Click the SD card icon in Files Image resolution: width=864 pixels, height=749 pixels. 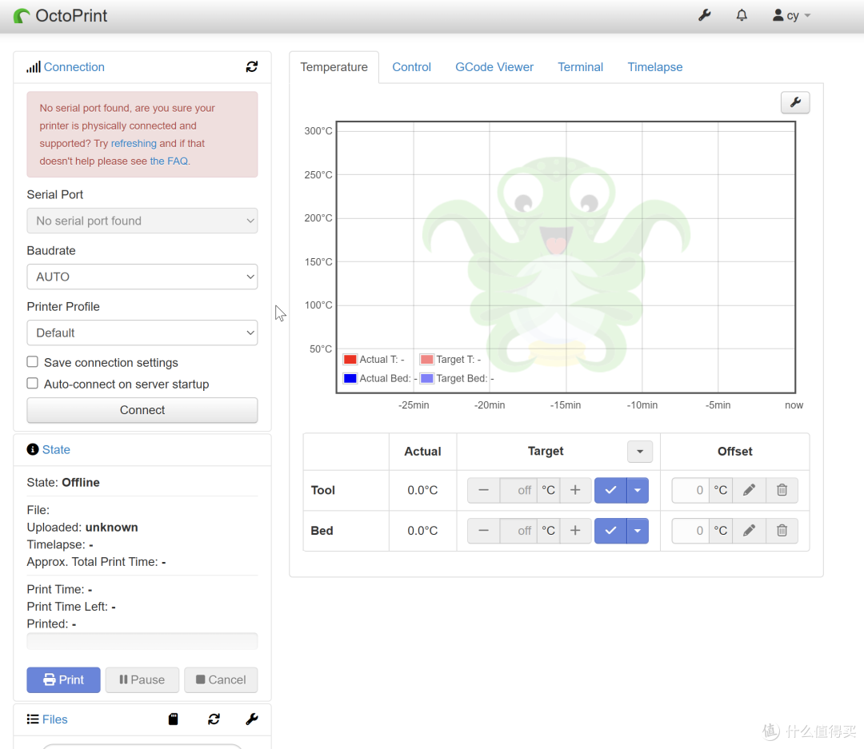coord(173,719)
